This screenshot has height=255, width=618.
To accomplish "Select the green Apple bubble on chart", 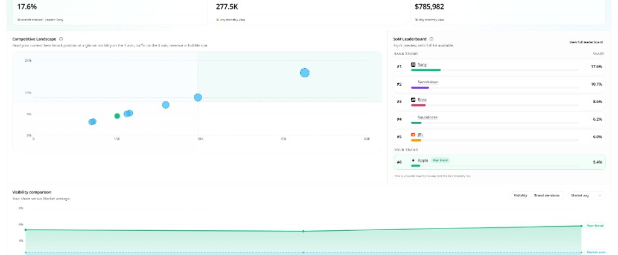I will tap(117, 116).
